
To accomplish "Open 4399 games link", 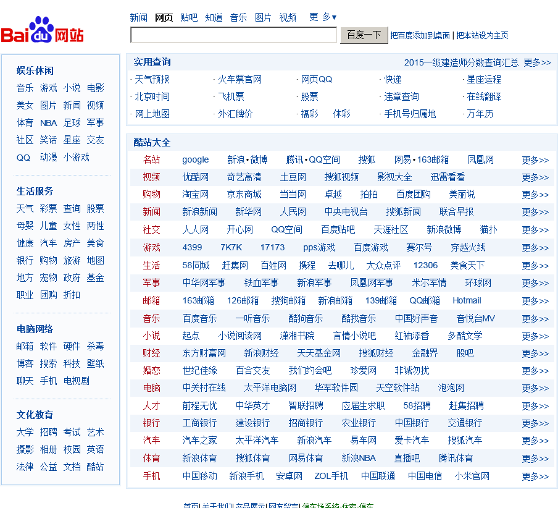I will (x=192, y=247).
